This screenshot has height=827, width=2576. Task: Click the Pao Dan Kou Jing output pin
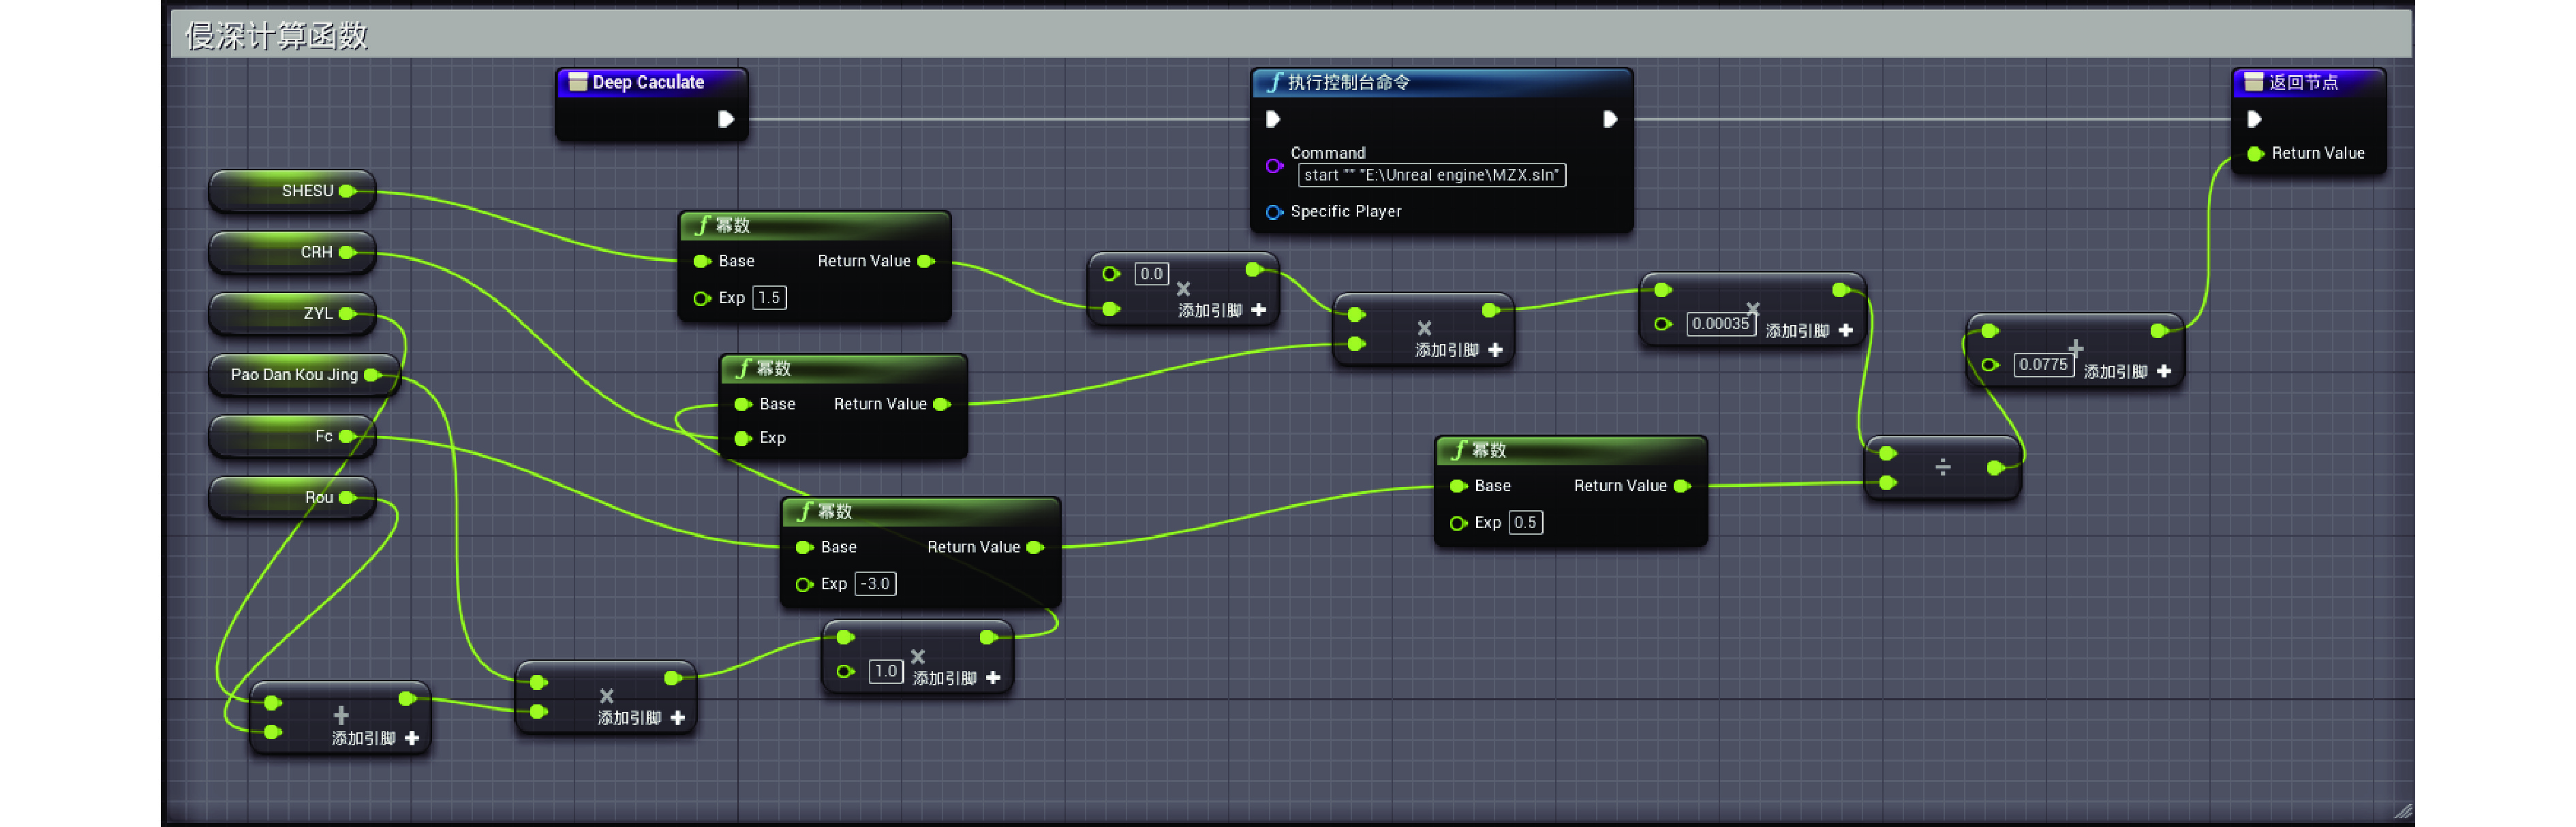372,375
